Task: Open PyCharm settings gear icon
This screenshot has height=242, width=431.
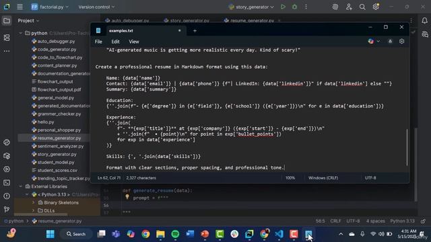Action: click(x=376, y=7)
